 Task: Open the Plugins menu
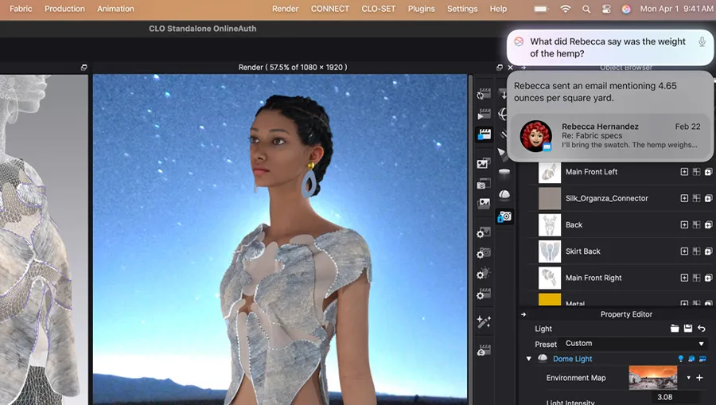click(421, 9)
